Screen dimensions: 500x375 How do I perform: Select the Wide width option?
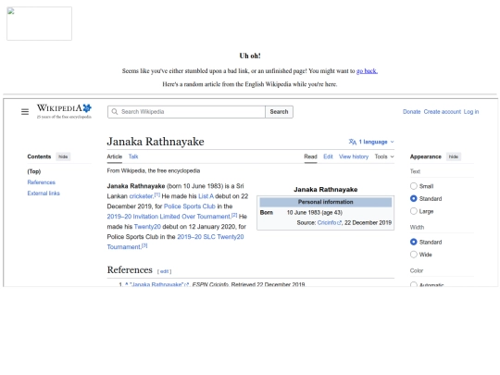pos(414,255)
